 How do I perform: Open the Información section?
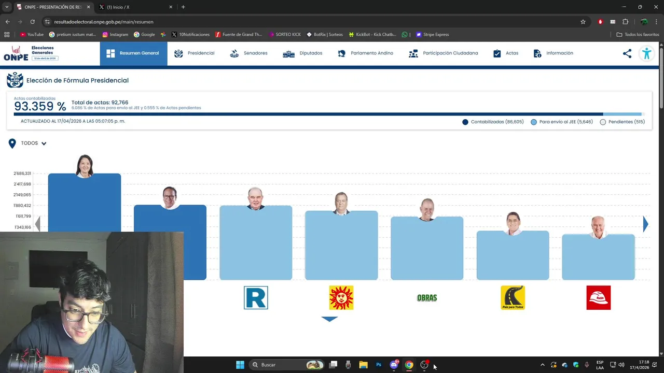[553, 53]
